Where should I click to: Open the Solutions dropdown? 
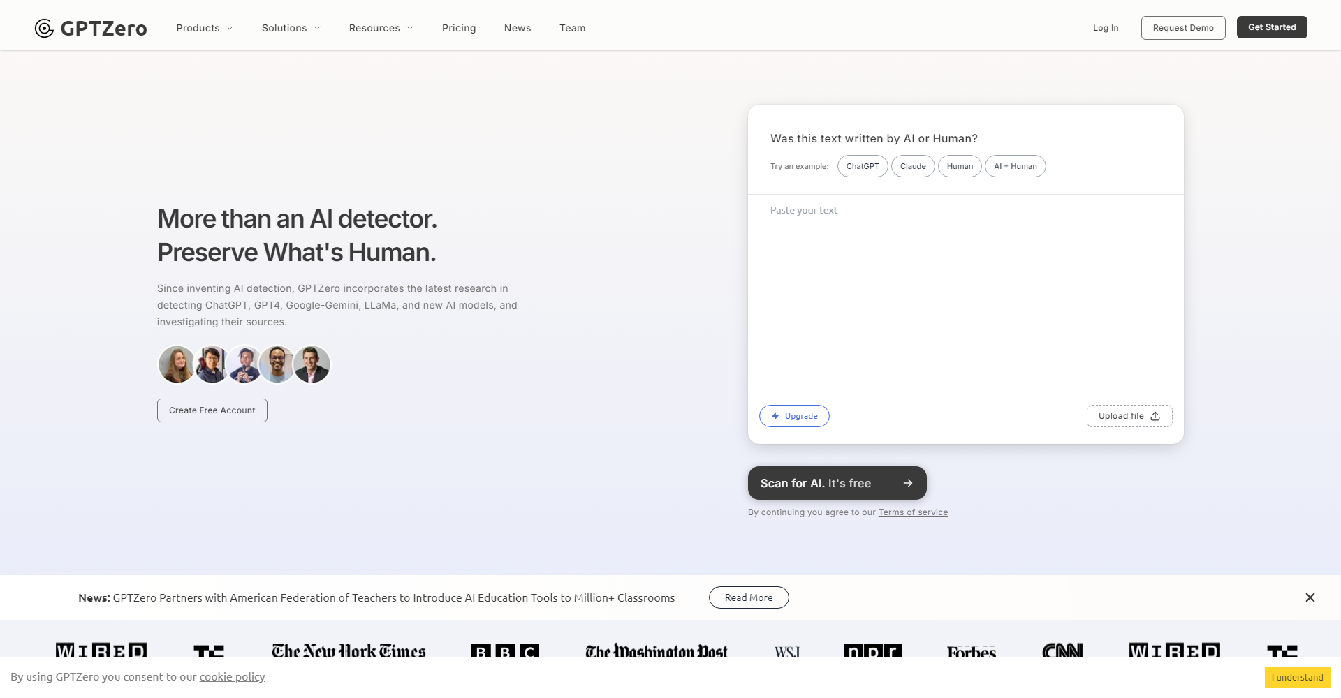pyautogui.click(x=291, y=28)
